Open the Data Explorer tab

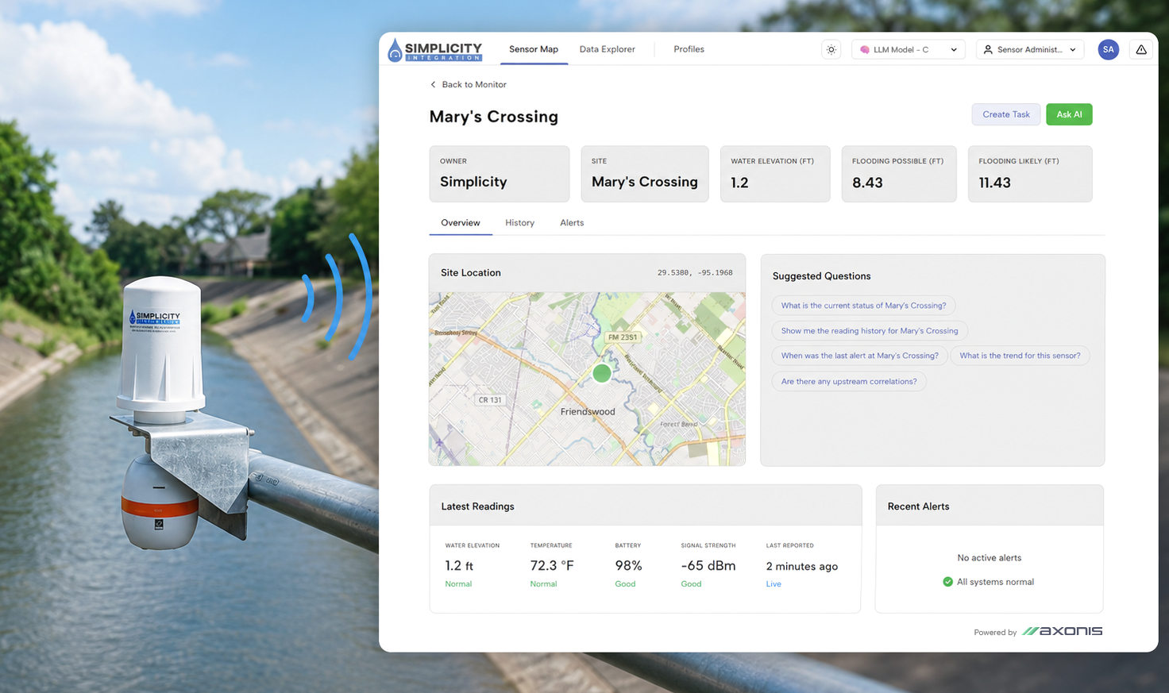pyautogui.click(x=608, y=49)
